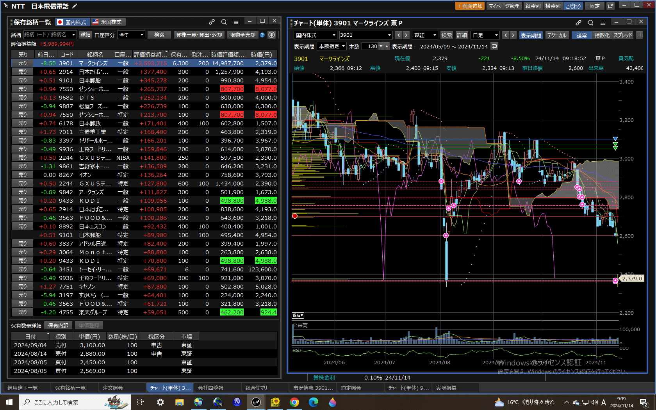
Task: Click the search magnifier in 保有銘柄一覧 panel header
Action: tap(224, 22)
